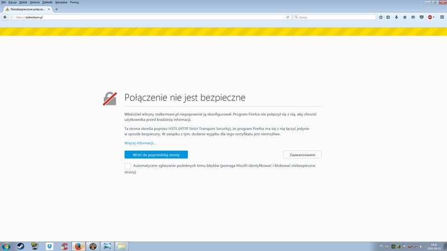Open the Adblock Plus dropdown arrow
The image size is (447, 251).
tap(434, 17)
